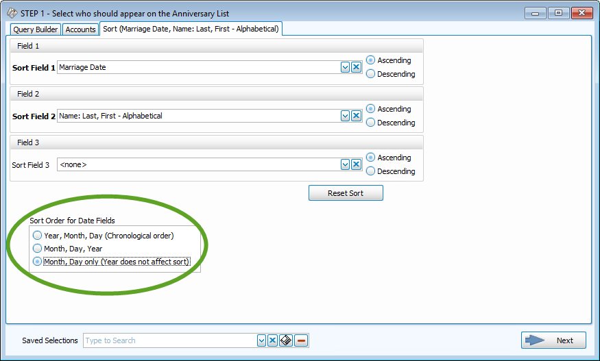The width and height of the screenshot is (600, 361).
Task: Click the save selection diskette icon
Action: point(286,340)
